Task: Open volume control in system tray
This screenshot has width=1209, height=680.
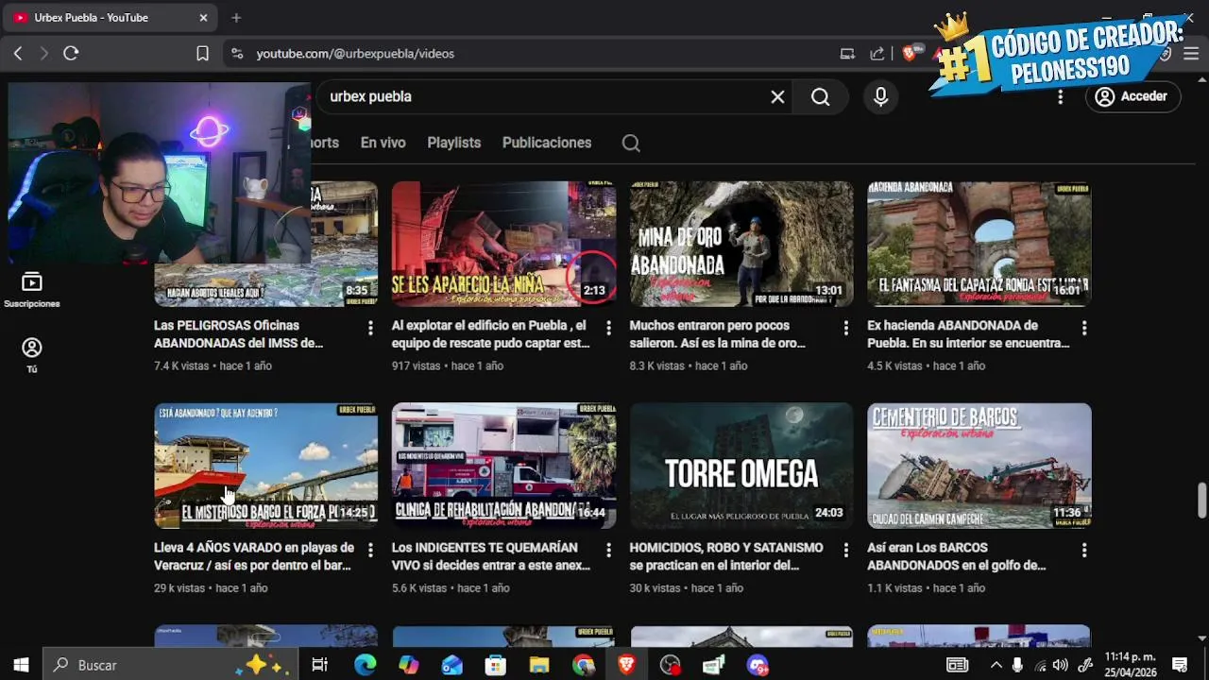Action: 1061,665
